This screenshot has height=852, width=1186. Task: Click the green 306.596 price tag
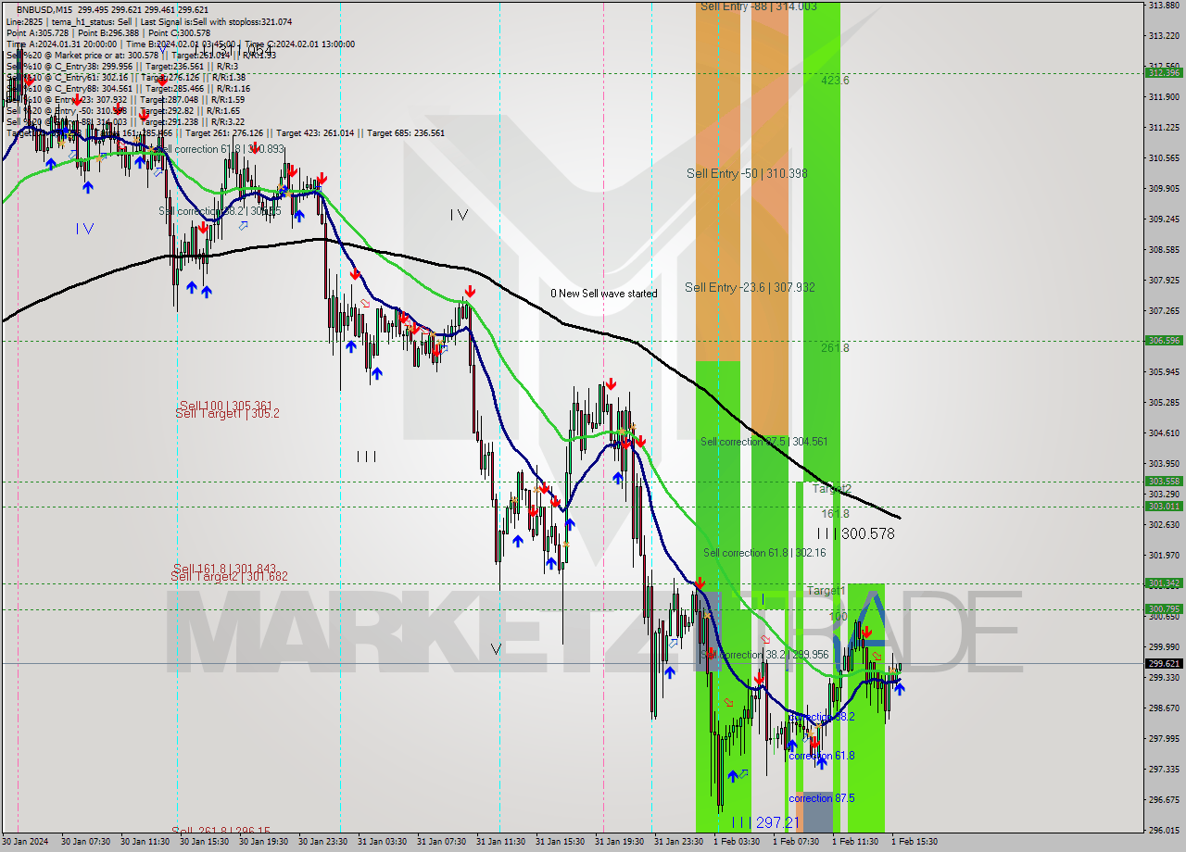tap(1163, 340)
